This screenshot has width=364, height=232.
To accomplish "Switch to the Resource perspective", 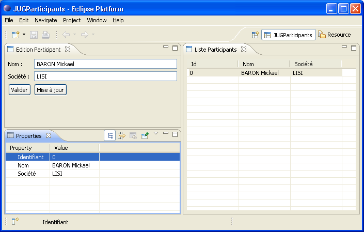I will (334, 35).
